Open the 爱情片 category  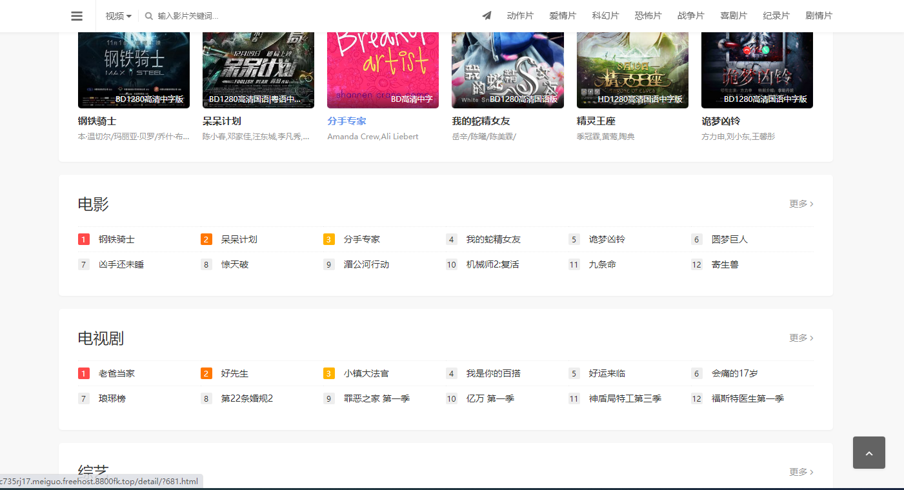pyautogui.click(x=563, y=15)
